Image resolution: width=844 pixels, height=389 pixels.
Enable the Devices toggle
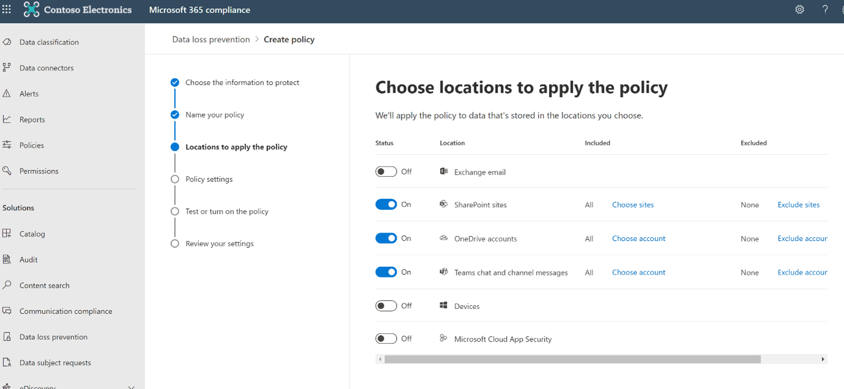(386, 306)
